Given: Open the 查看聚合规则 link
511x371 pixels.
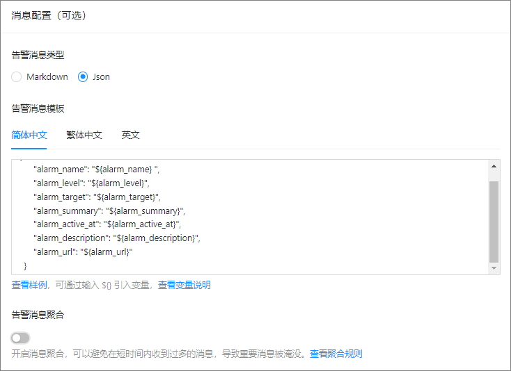Looking at the screenshot, I should [336, 354].
